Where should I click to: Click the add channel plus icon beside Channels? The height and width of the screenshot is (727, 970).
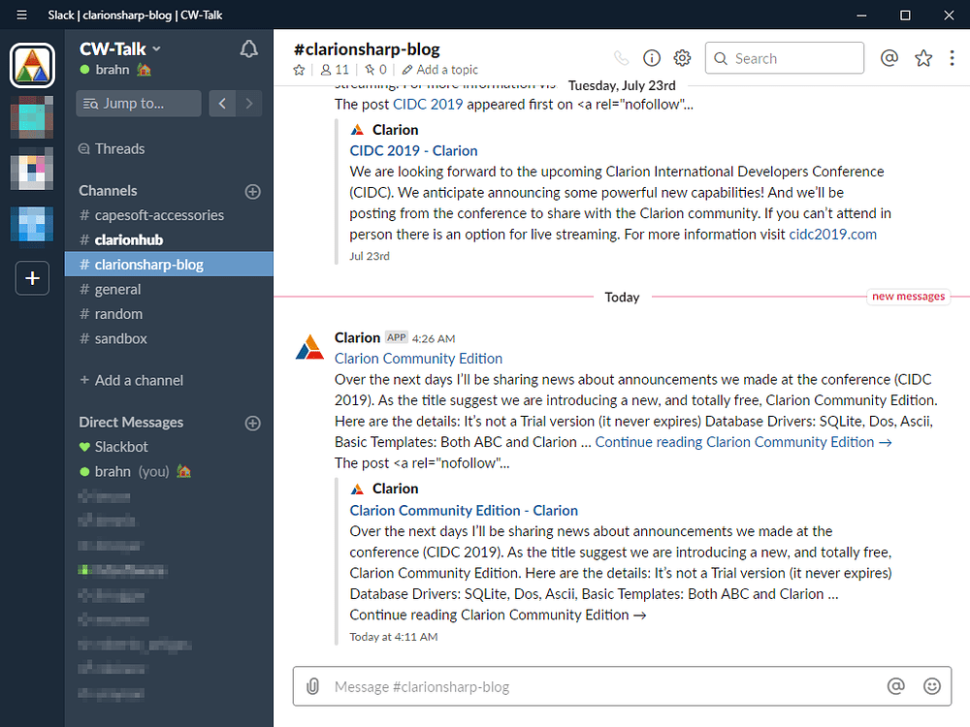(253, 191)
